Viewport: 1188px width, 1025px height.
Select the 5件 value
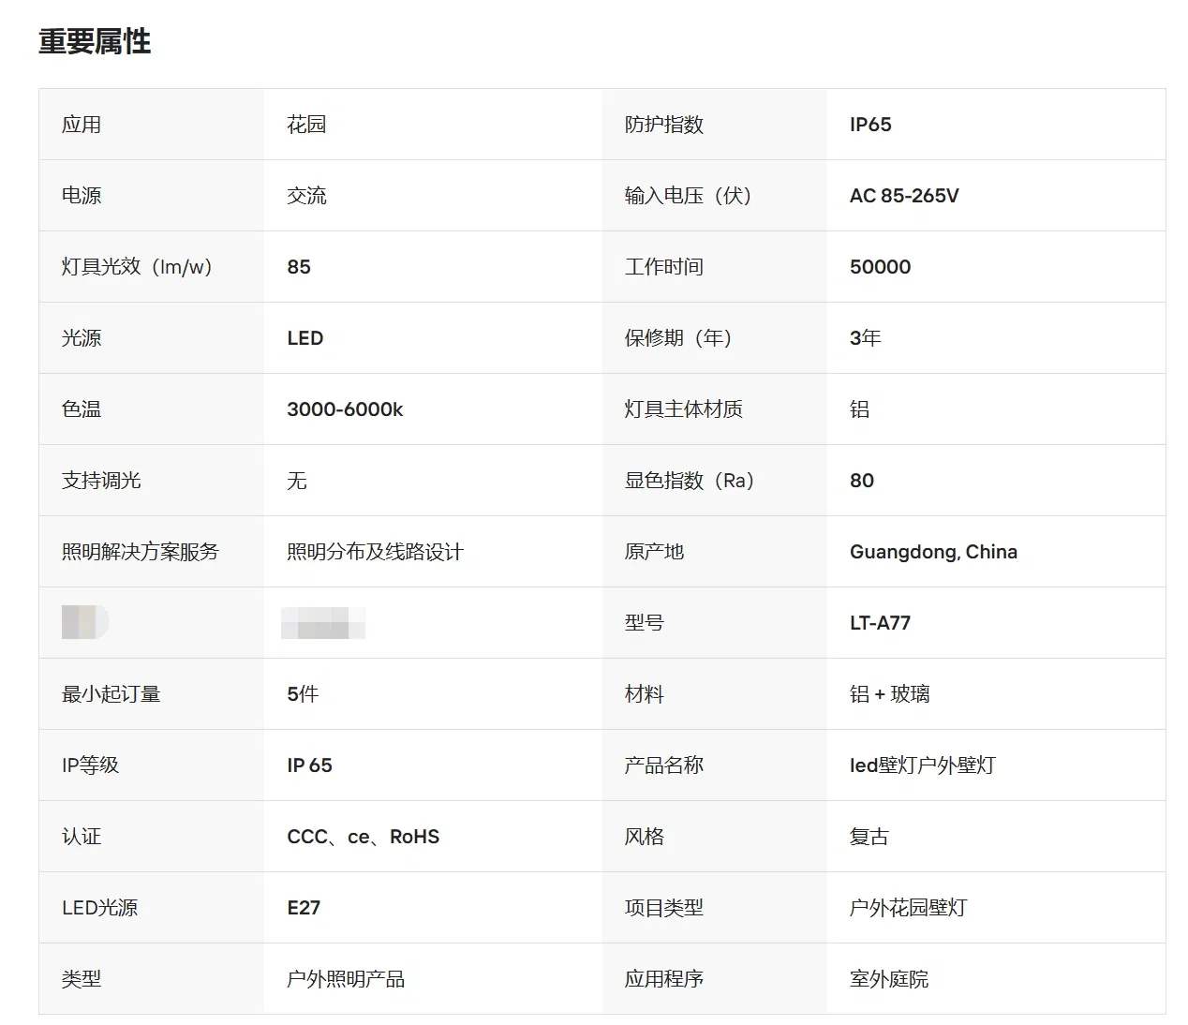pyautogui.click(x=303, y=694)
